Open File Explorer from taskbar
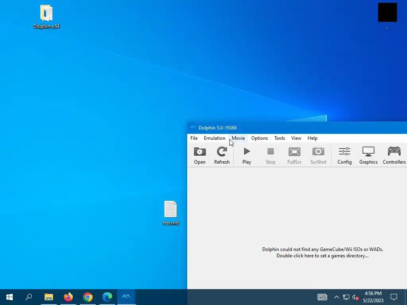 click(48, 297)
